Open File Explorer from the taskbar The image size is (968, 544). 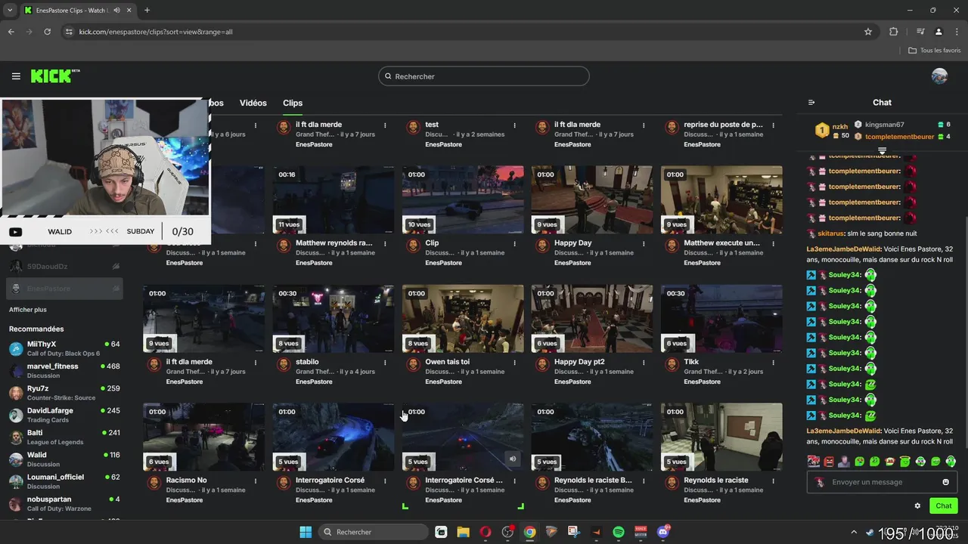[463, 532]
